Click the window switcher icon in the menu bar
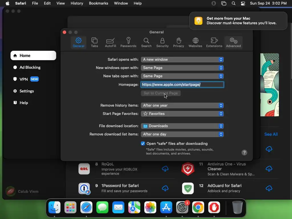This screenshot has width=292, height=219. click(224, 3)
